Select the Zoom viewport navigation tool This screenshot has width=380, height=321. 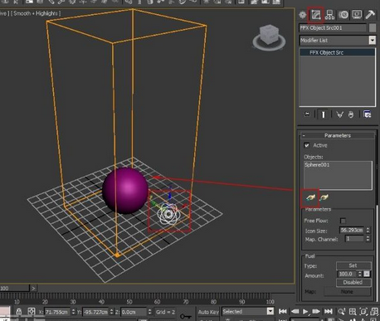click(x=342, y=312)
